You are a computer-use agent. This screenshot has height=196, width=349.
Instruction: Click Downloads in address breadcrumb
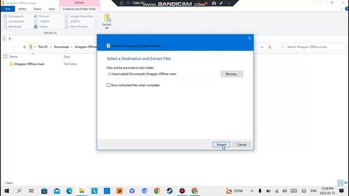[61, 47]
